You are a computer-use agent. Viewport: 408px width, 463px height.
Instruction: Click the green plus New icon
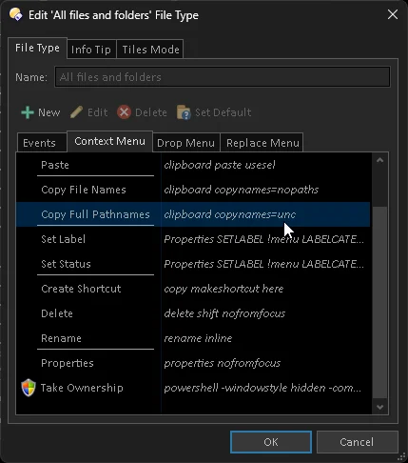pos(28,112)
